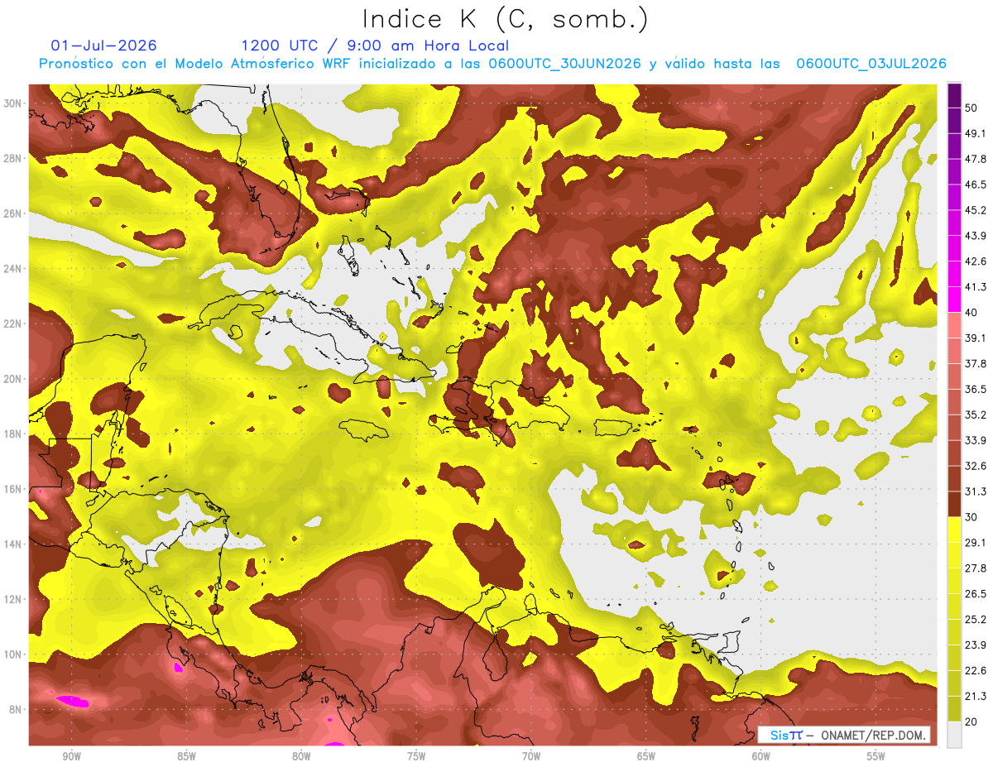Screen dimensions: 993x767
Task: Pick the bright yellow swatch between 29.1 and 30
Action: [954, 530]
